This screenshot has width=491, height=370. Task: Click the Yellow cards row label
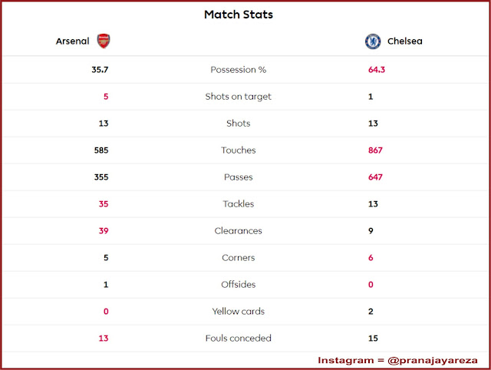coord(239,312)
